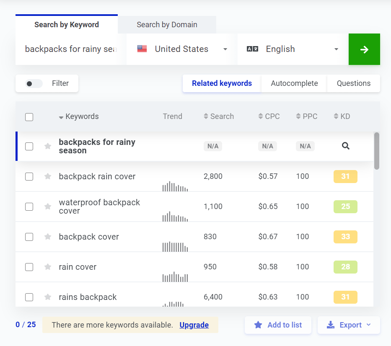The width and height of the screenshot is (391, 346).
Task: Sort table by Search volume column
Action: click(218, 116)
